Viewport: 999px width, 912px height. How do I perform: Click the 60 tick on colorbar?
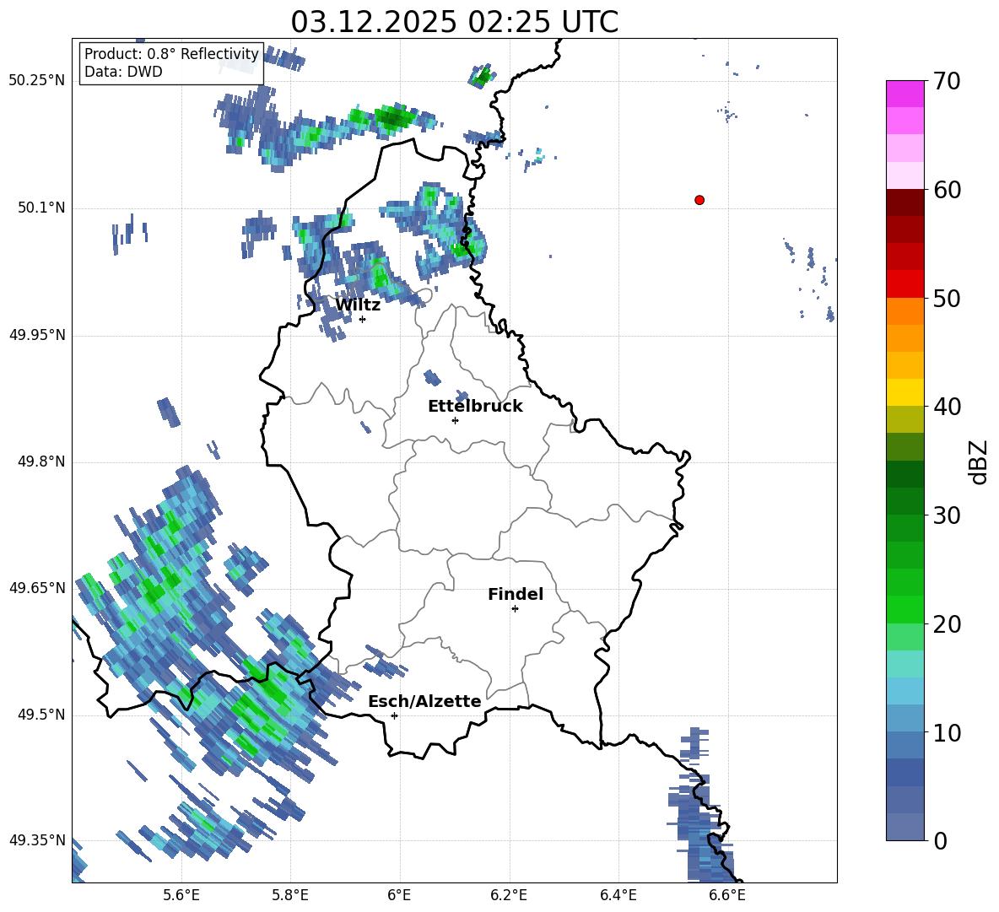pyautogui.click(x=947, y=190)
